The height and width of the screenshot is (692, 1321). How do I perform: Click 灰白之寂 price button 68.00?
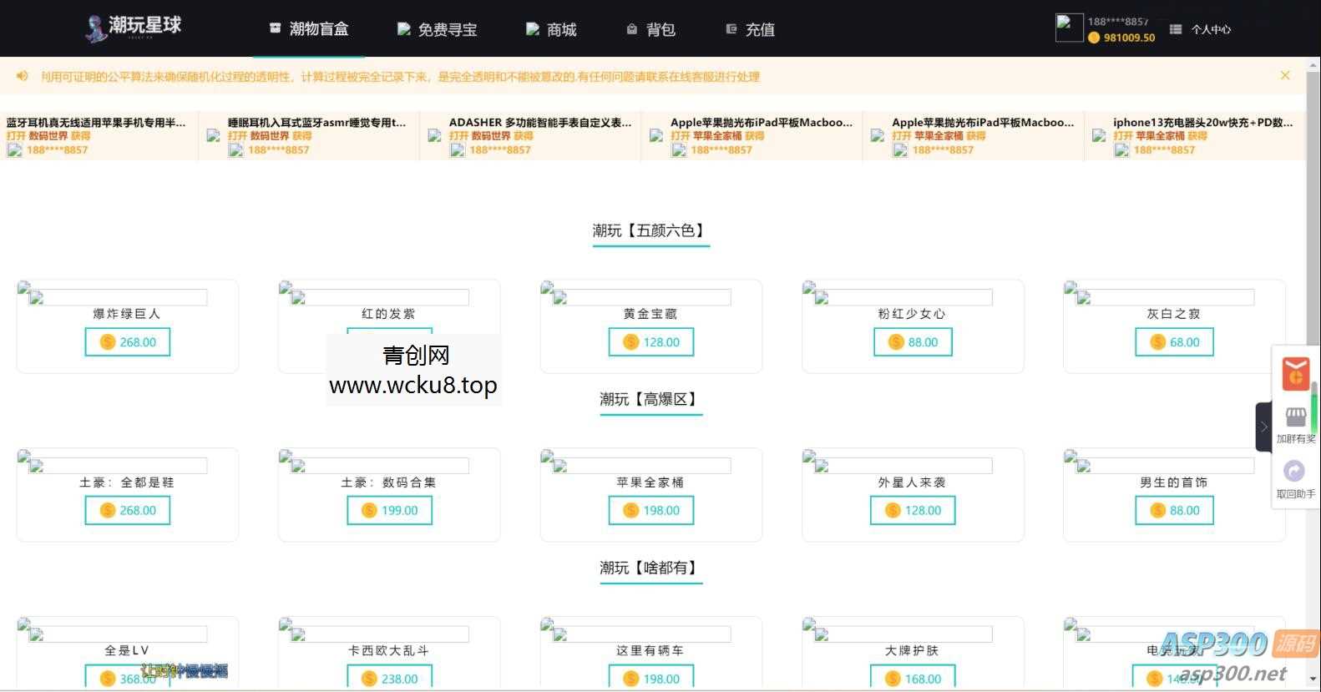(1174, 342)
